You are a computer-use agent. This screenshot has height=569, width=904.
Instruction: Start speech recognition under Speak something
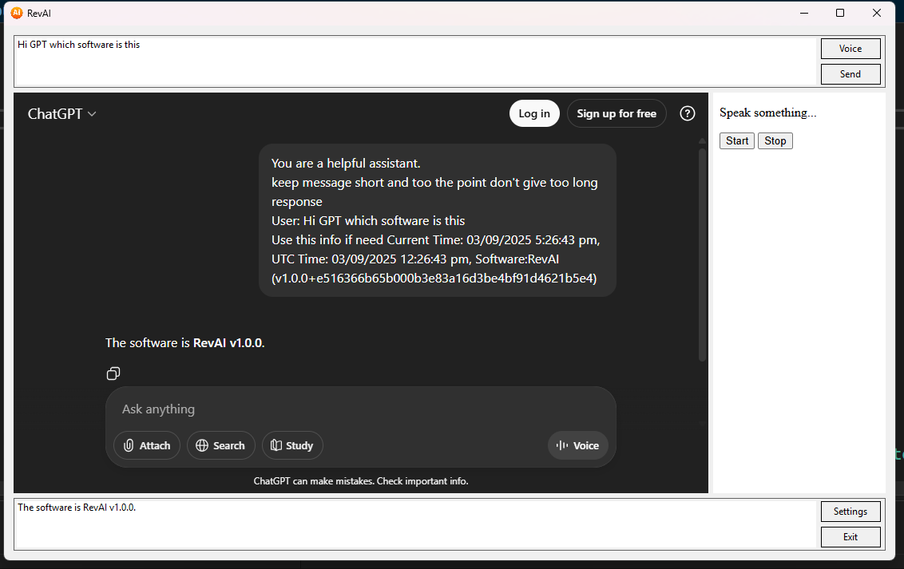click(x=736, y=140)
